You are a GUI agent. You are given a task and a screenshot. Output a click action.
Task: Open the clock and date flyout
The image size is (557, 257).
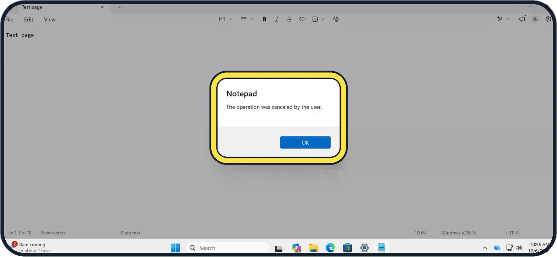pos(540,247)
